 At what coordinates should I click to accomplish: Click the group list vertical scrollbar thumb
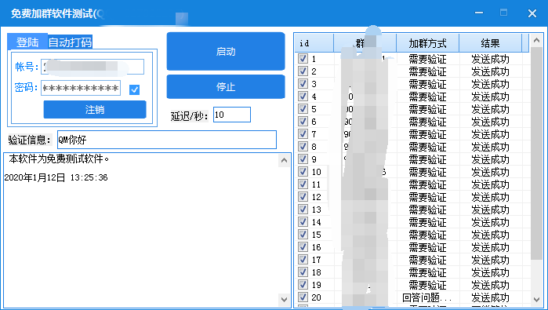point(536,153)
